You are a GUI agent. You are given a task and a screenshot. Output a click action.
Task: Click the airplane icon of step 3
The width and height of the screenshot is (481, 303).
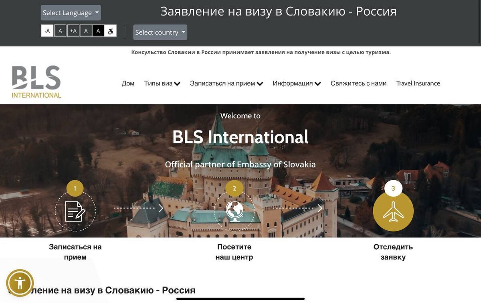pyautogui.click(x=393, y=211)
